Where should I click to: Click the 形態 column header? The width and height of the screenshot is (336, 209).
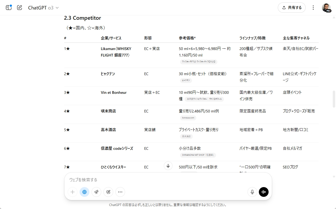tap(148, 38)
